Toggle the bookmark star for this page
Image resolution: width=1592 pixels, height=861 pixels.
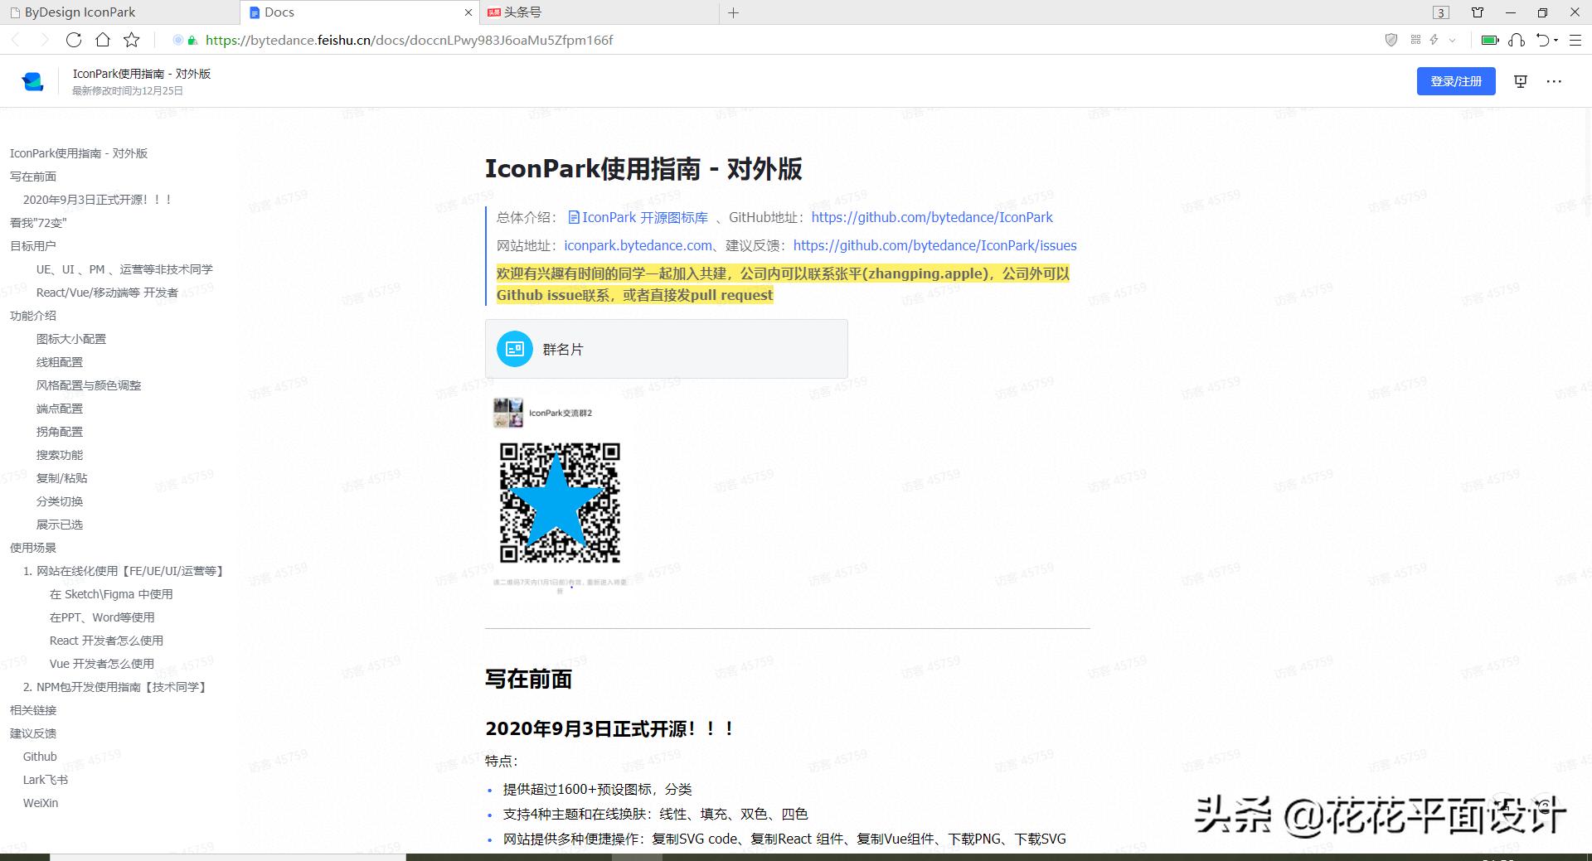point(130,40)
